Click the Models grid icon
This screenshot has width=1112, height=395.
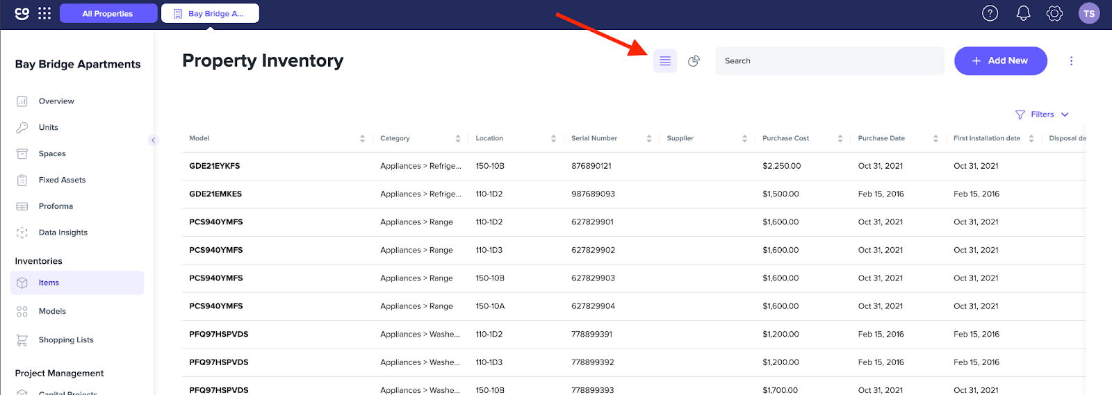[22, 312]
